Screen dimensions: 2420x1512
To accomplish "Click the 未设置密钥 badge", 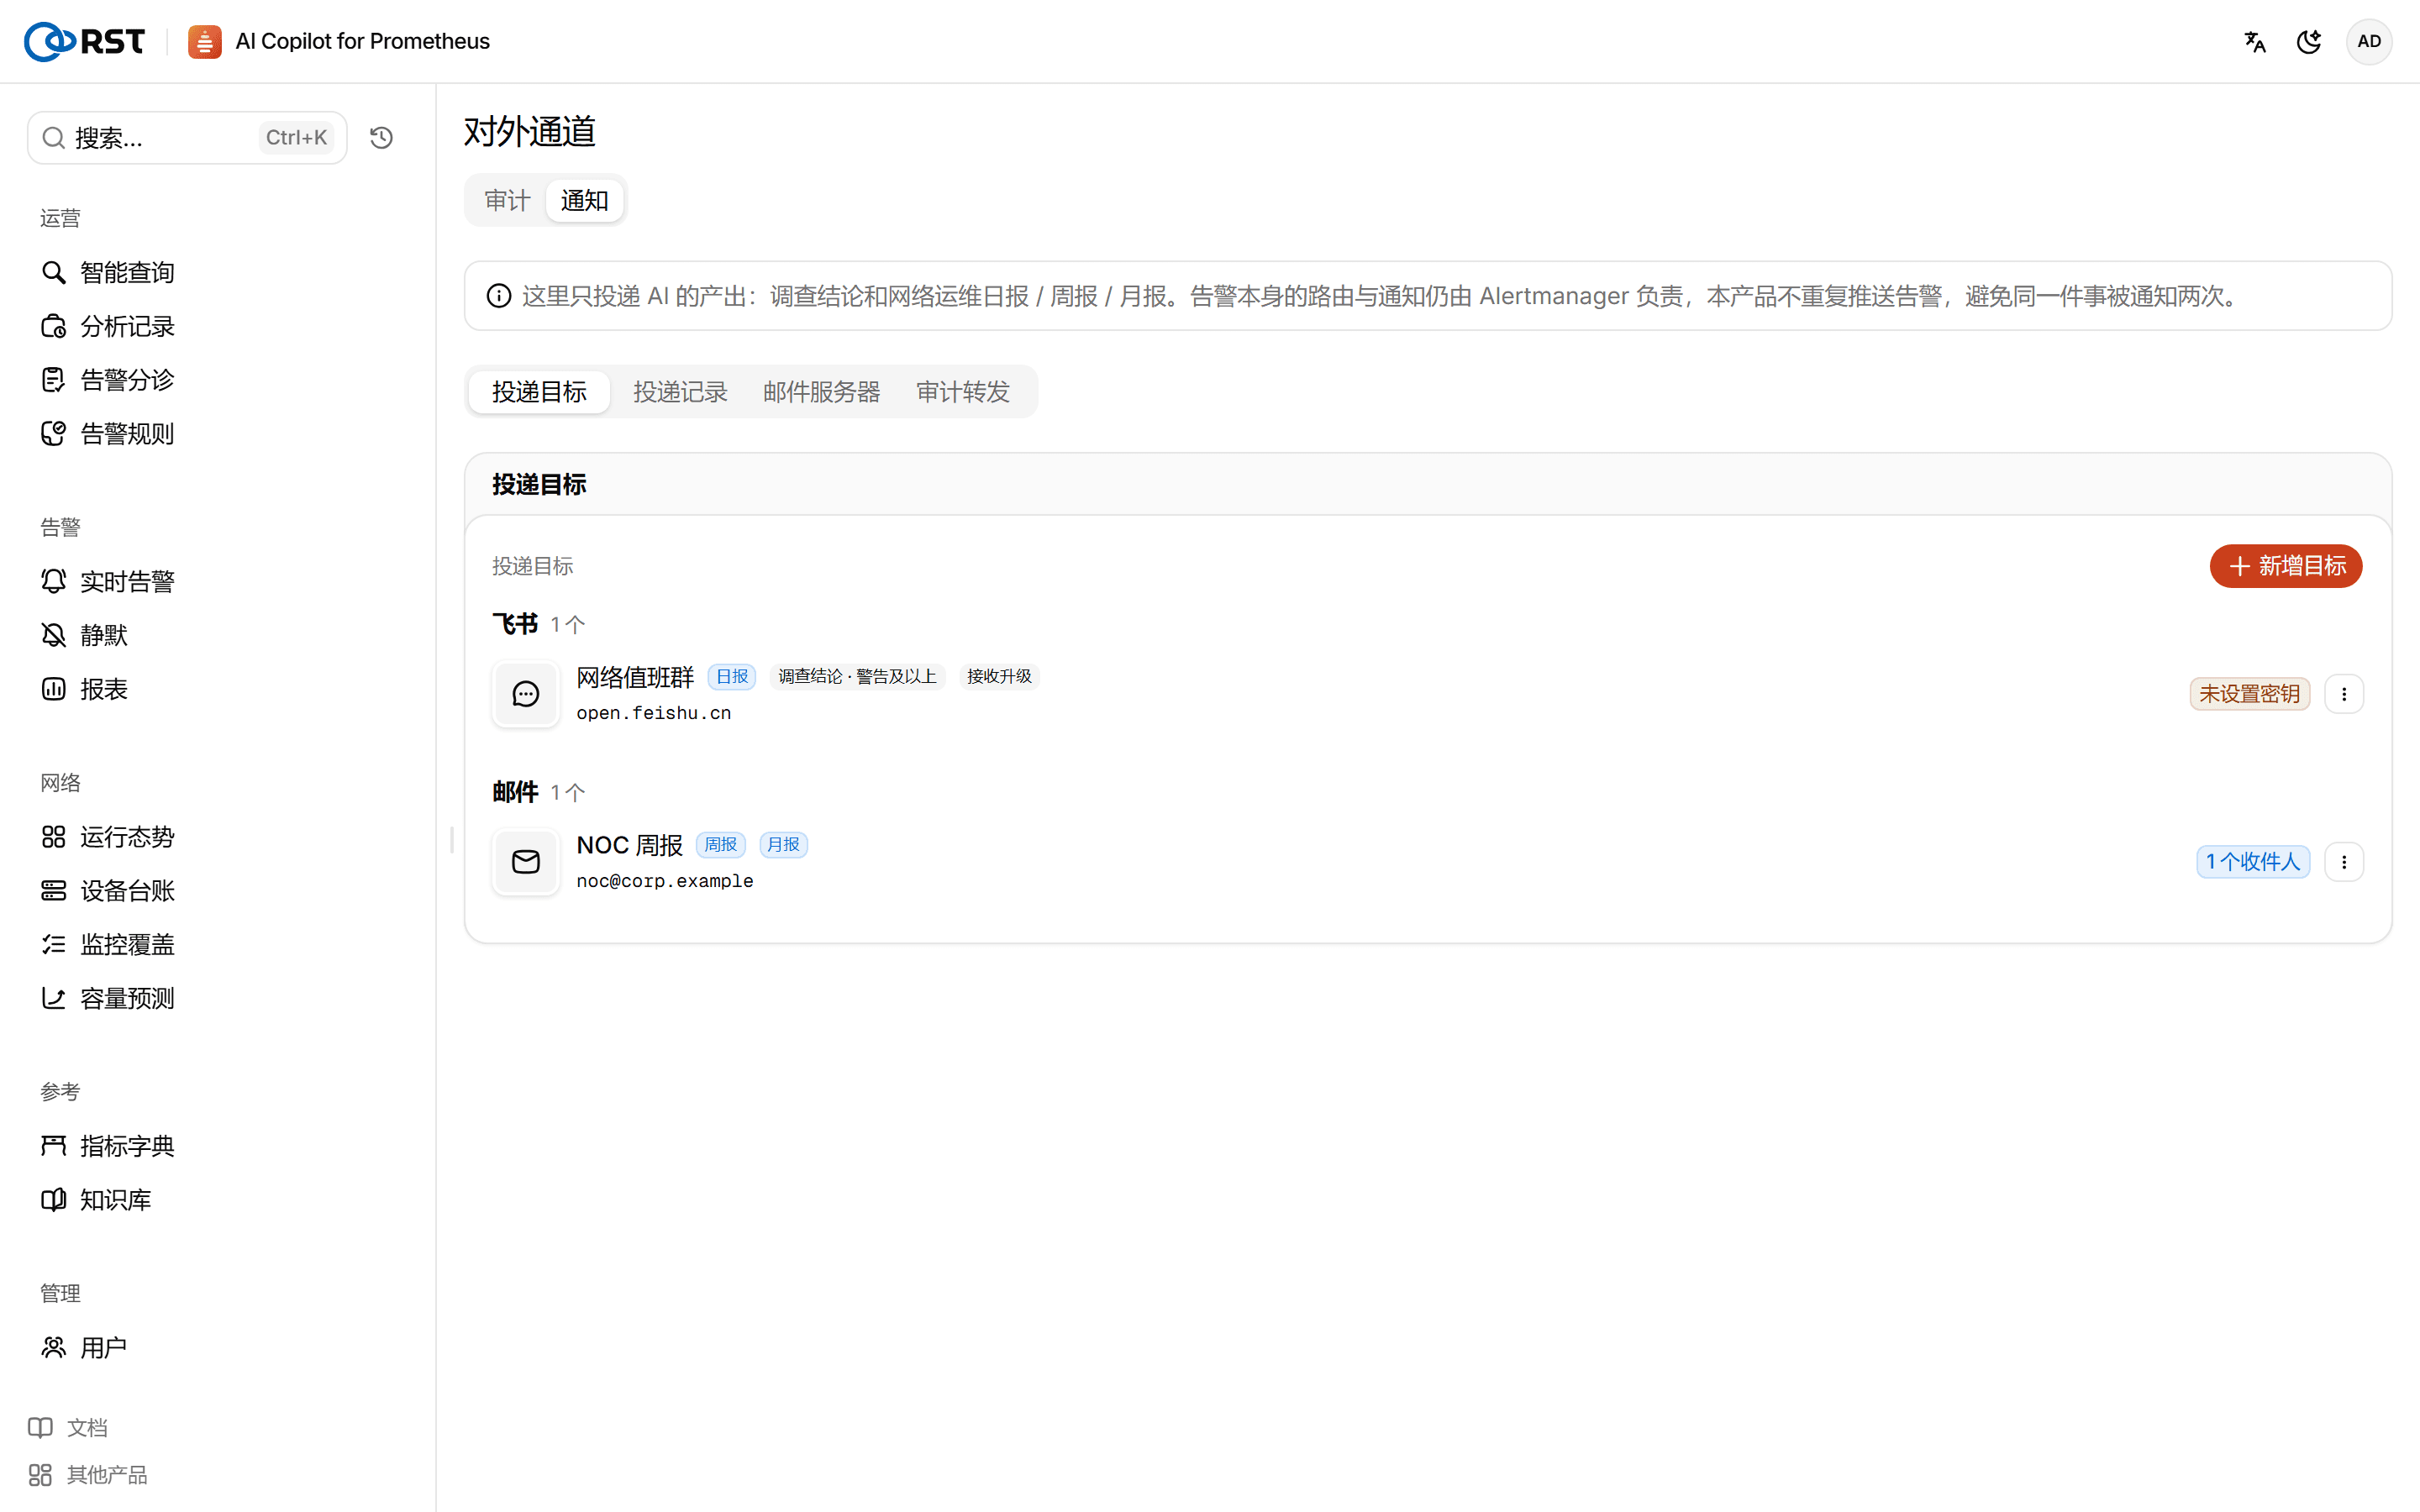I will 2250,694.
